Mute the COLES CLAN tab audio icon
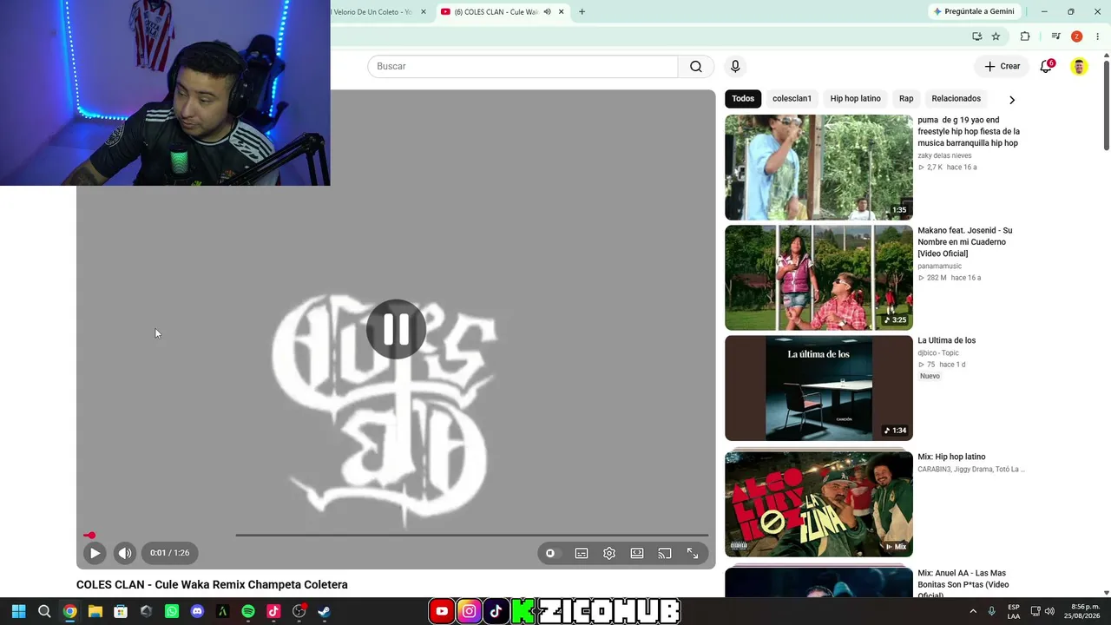 coord(547,12)
